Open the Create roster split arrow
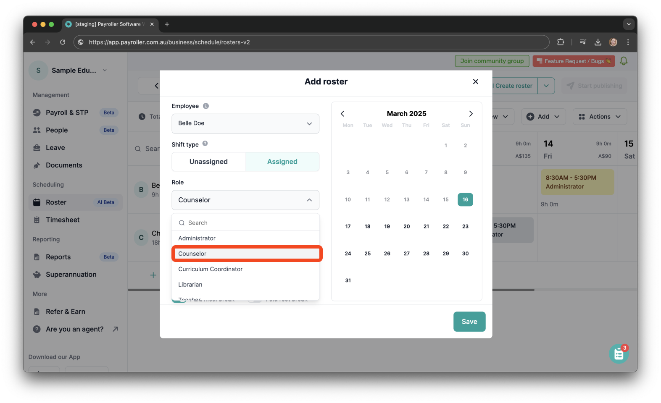Image resolution: width=661 pixels, height=403 pixels. 546,86
